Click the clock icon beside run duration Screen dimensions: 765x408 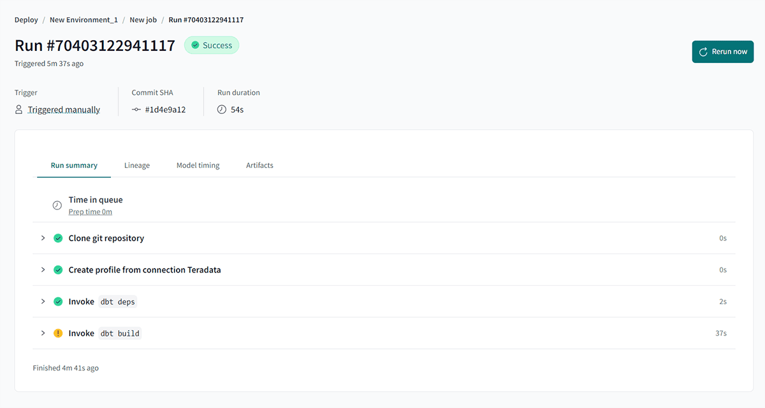222,109
